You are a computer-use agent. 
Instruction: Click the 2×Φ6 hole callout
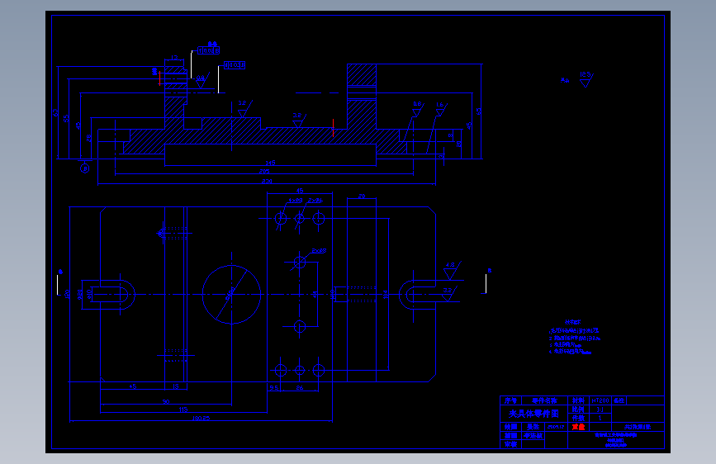coord(315,201)
